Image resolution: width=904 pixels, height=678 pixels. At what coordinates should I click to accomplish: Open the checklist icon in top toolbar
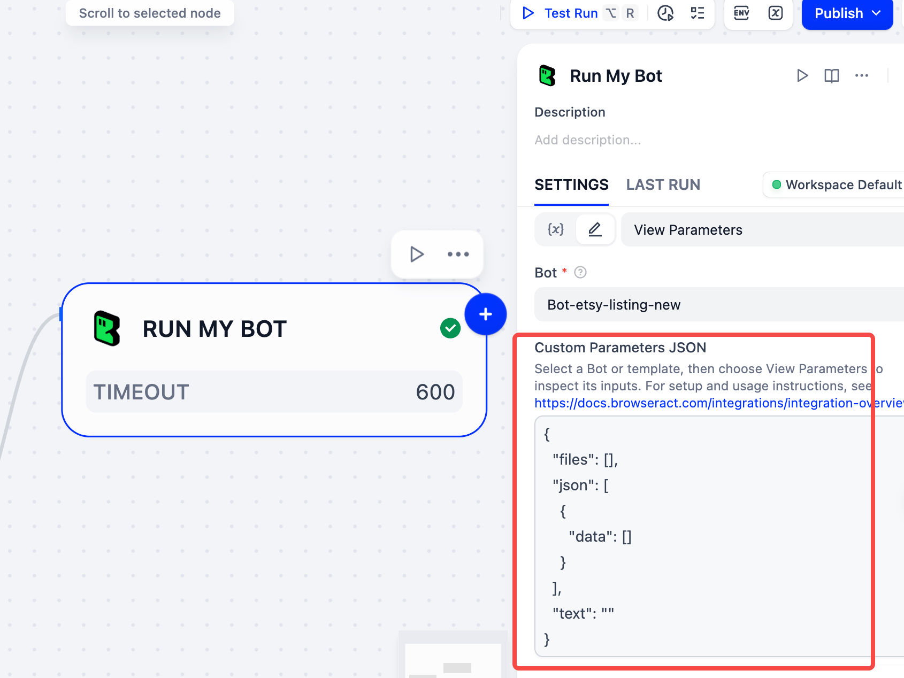coord(698,13)
